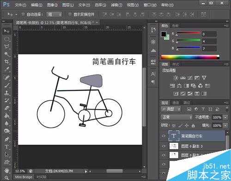Switch to the Mini Bridge tab

tap(24, 177)
